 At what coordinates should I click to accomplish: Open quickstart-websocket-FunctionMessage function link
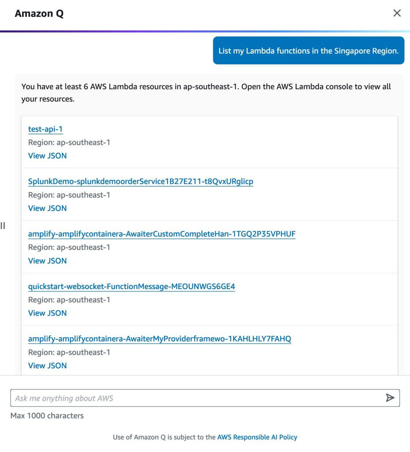[x=132, y=286]
